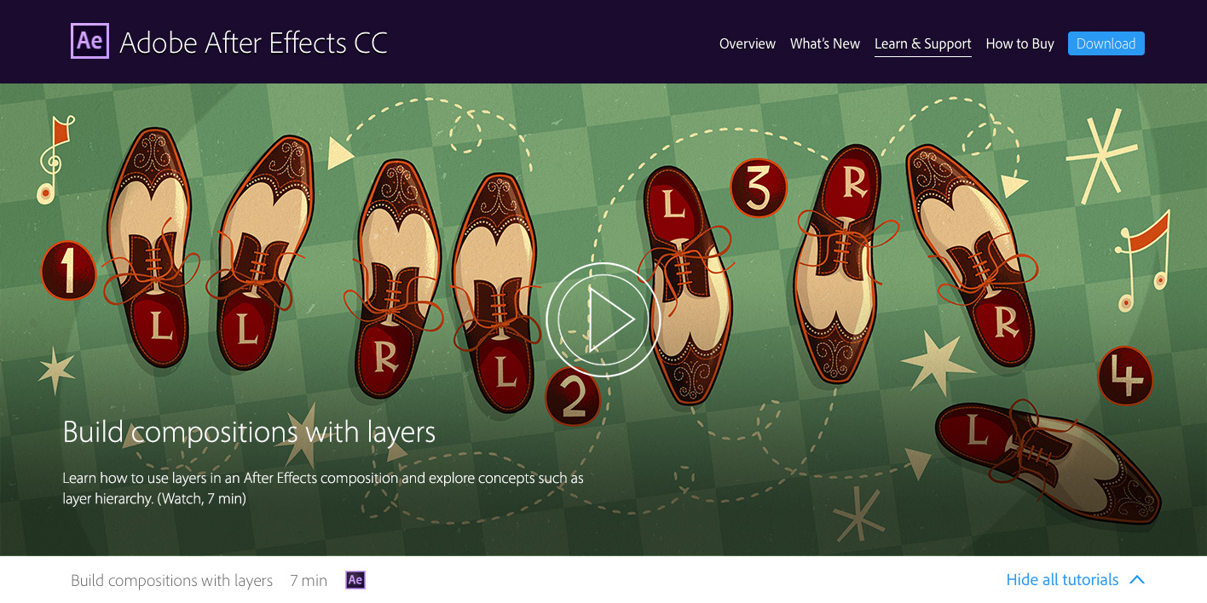Click the Build compositions with layers heading
1207x603 pixels.
(249, 432)
